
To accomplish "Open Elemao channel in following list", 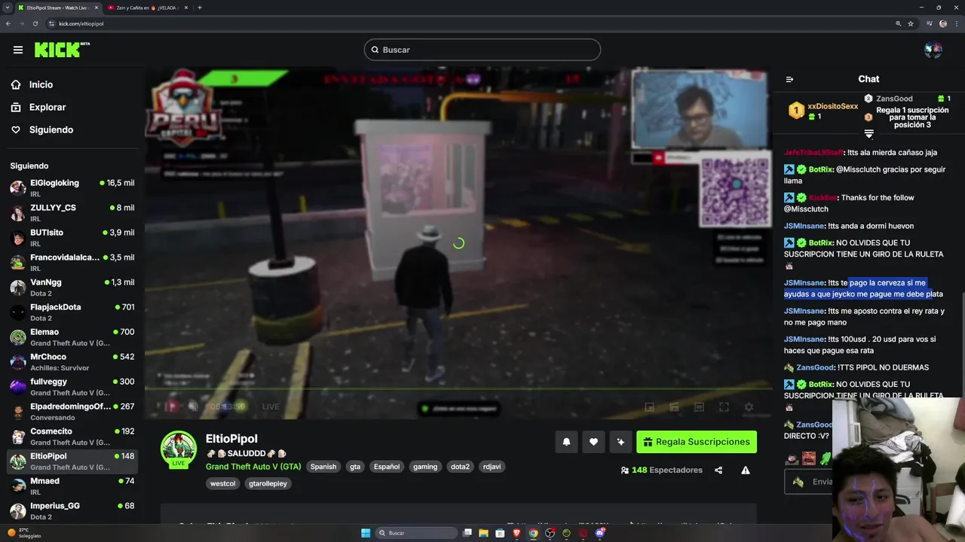I will (x=72, y=337).
